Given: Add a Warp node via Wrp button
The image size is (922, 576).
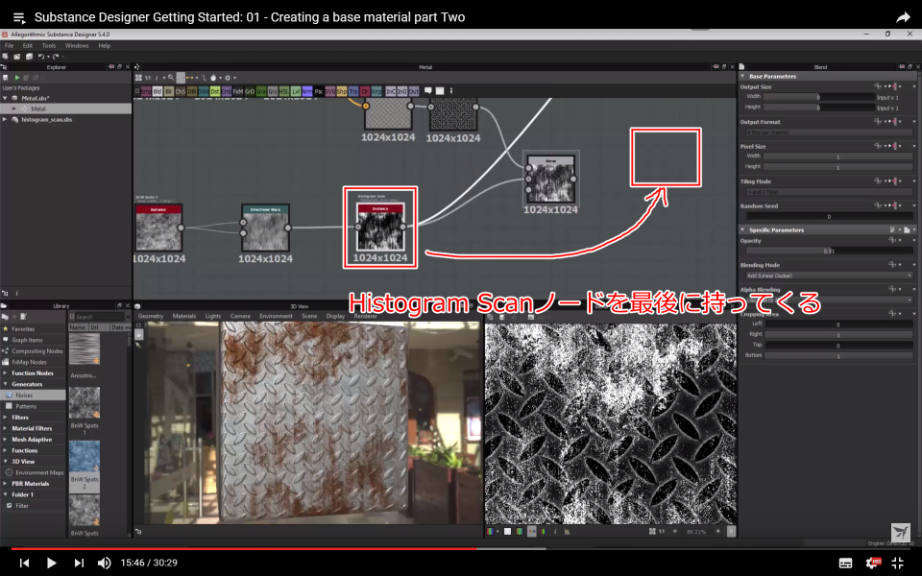Looking at the screenshot, I should click(376, 92).
